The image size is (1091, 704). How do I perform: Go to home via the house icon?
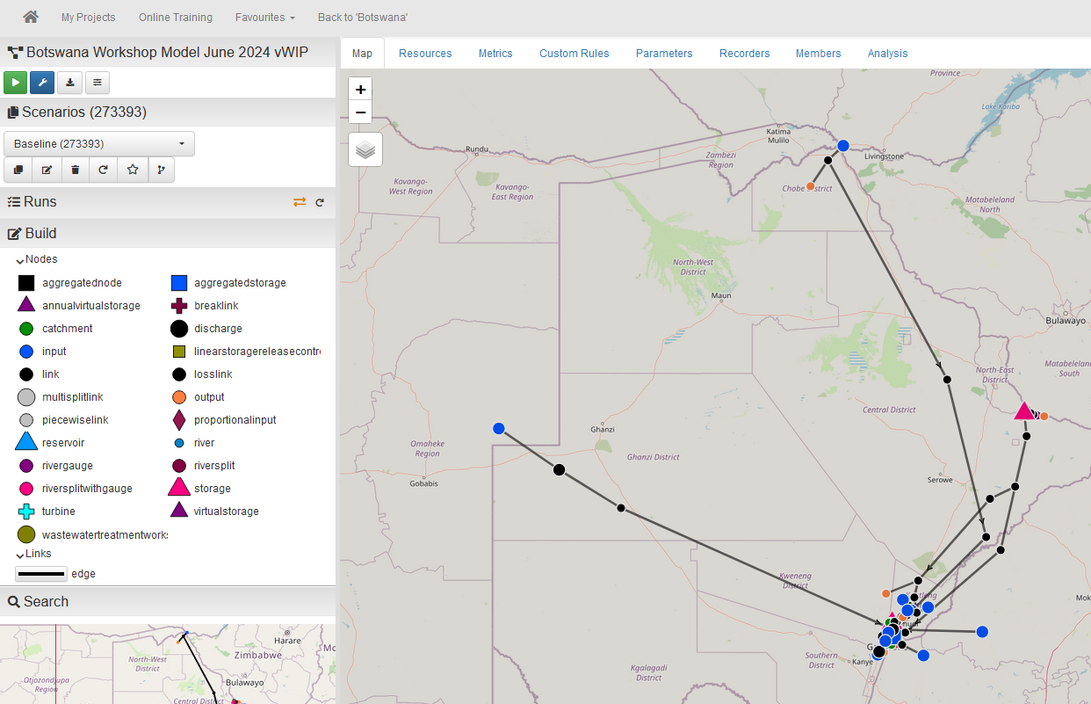pos(31,17)
